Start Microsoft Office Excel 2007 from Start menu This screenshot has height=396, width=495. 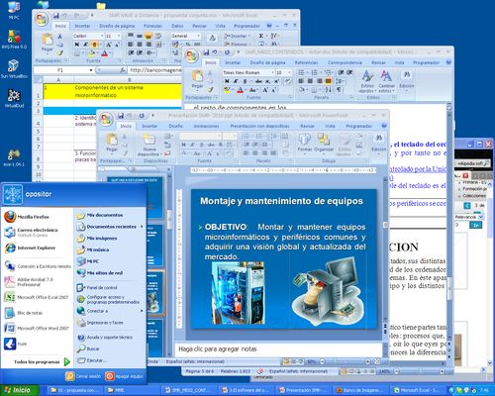point(37,297)
